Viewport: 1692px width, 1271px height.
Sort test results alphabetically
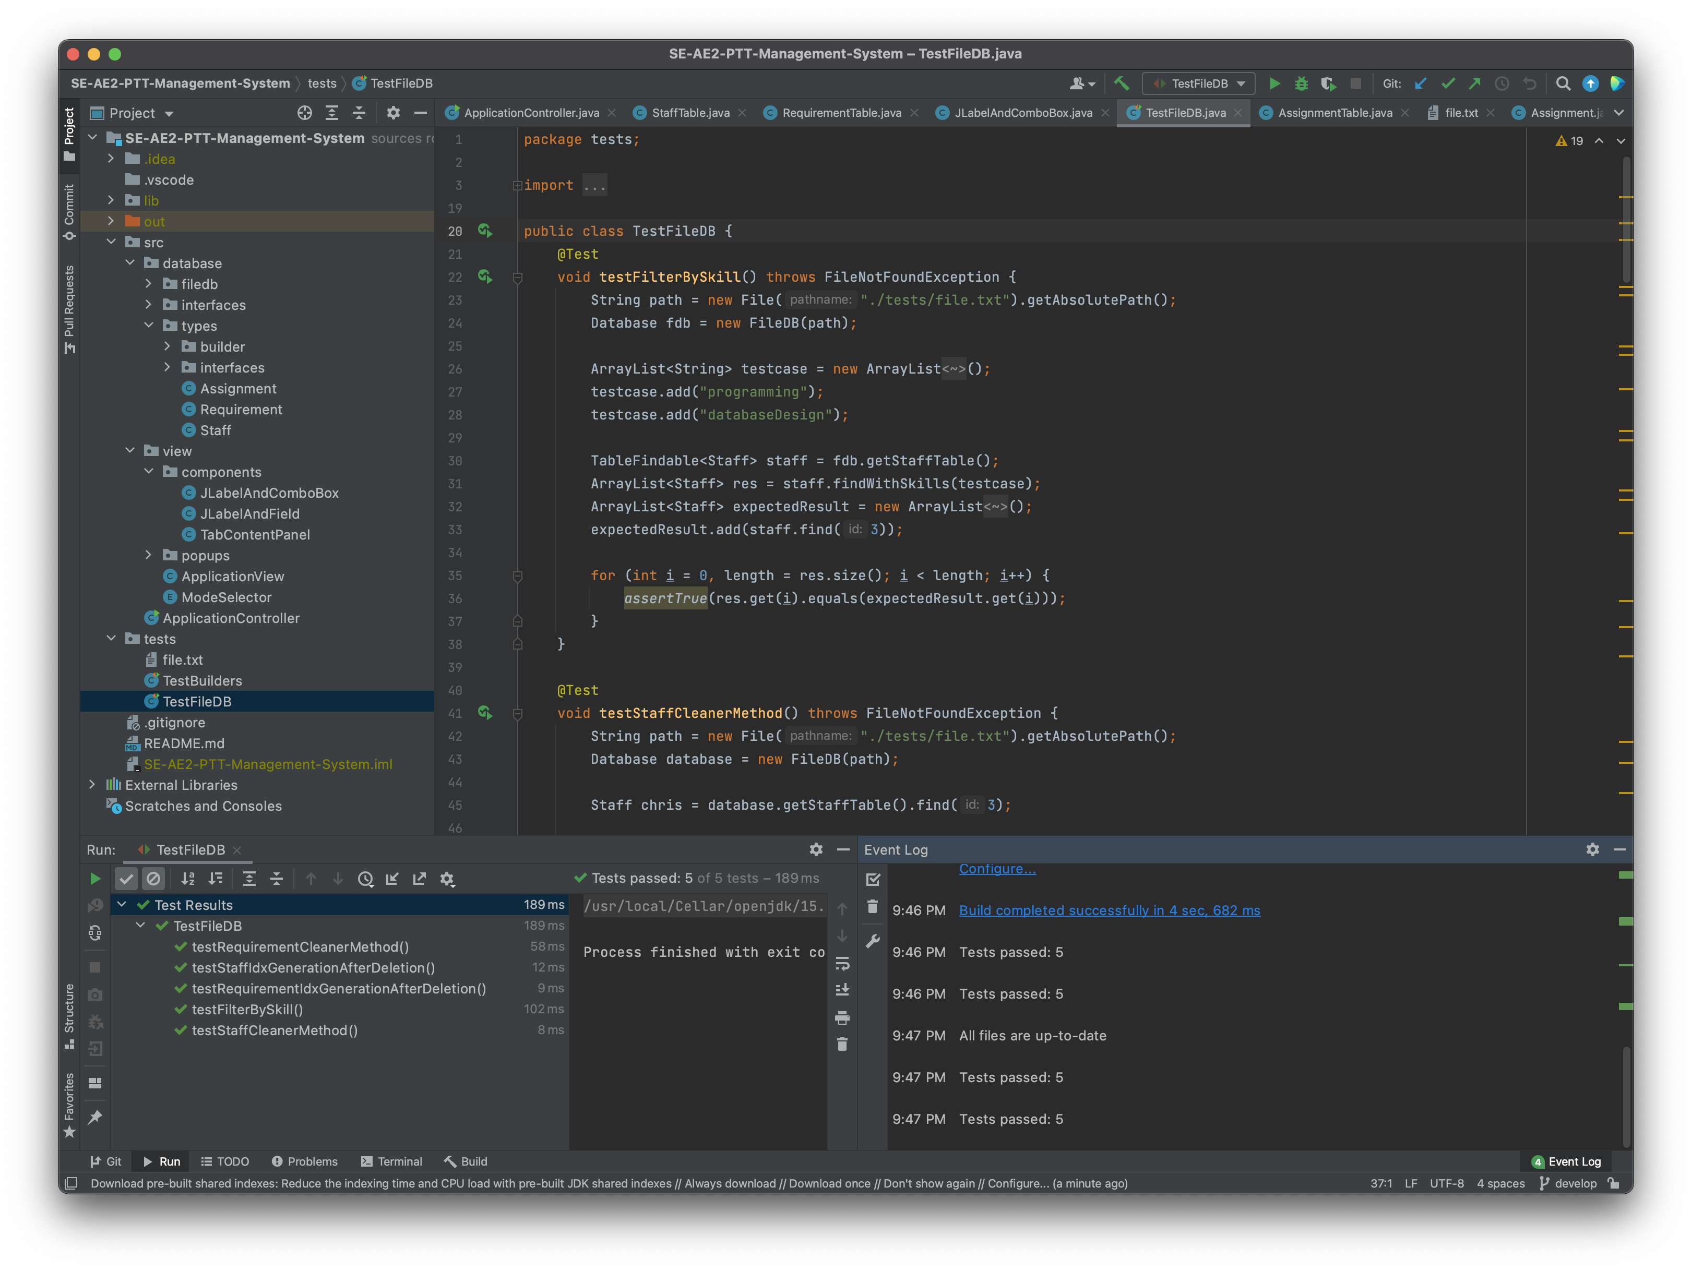coord(187,879)
